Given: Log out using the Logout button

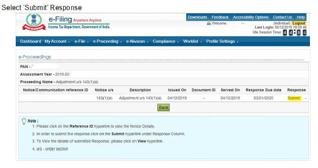Looking at the screenshot, I should pos(299,23).
